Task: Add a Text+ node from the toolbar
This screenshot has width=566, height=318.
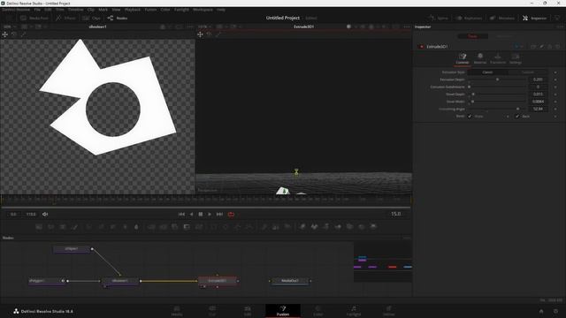Action: tap(63, 227)
